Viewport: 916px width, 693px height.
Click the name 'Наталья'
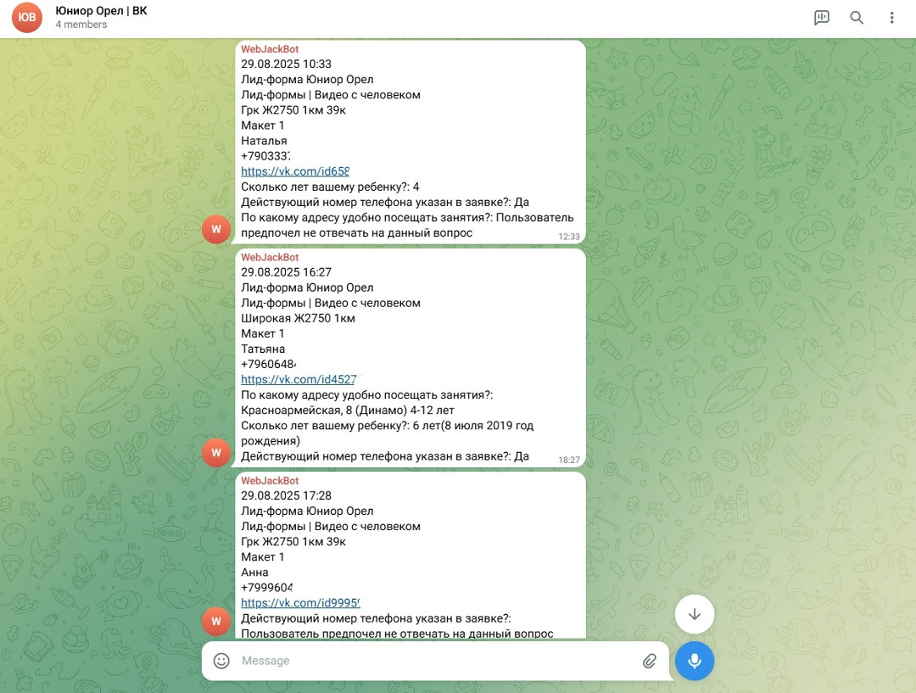[264, 141]
